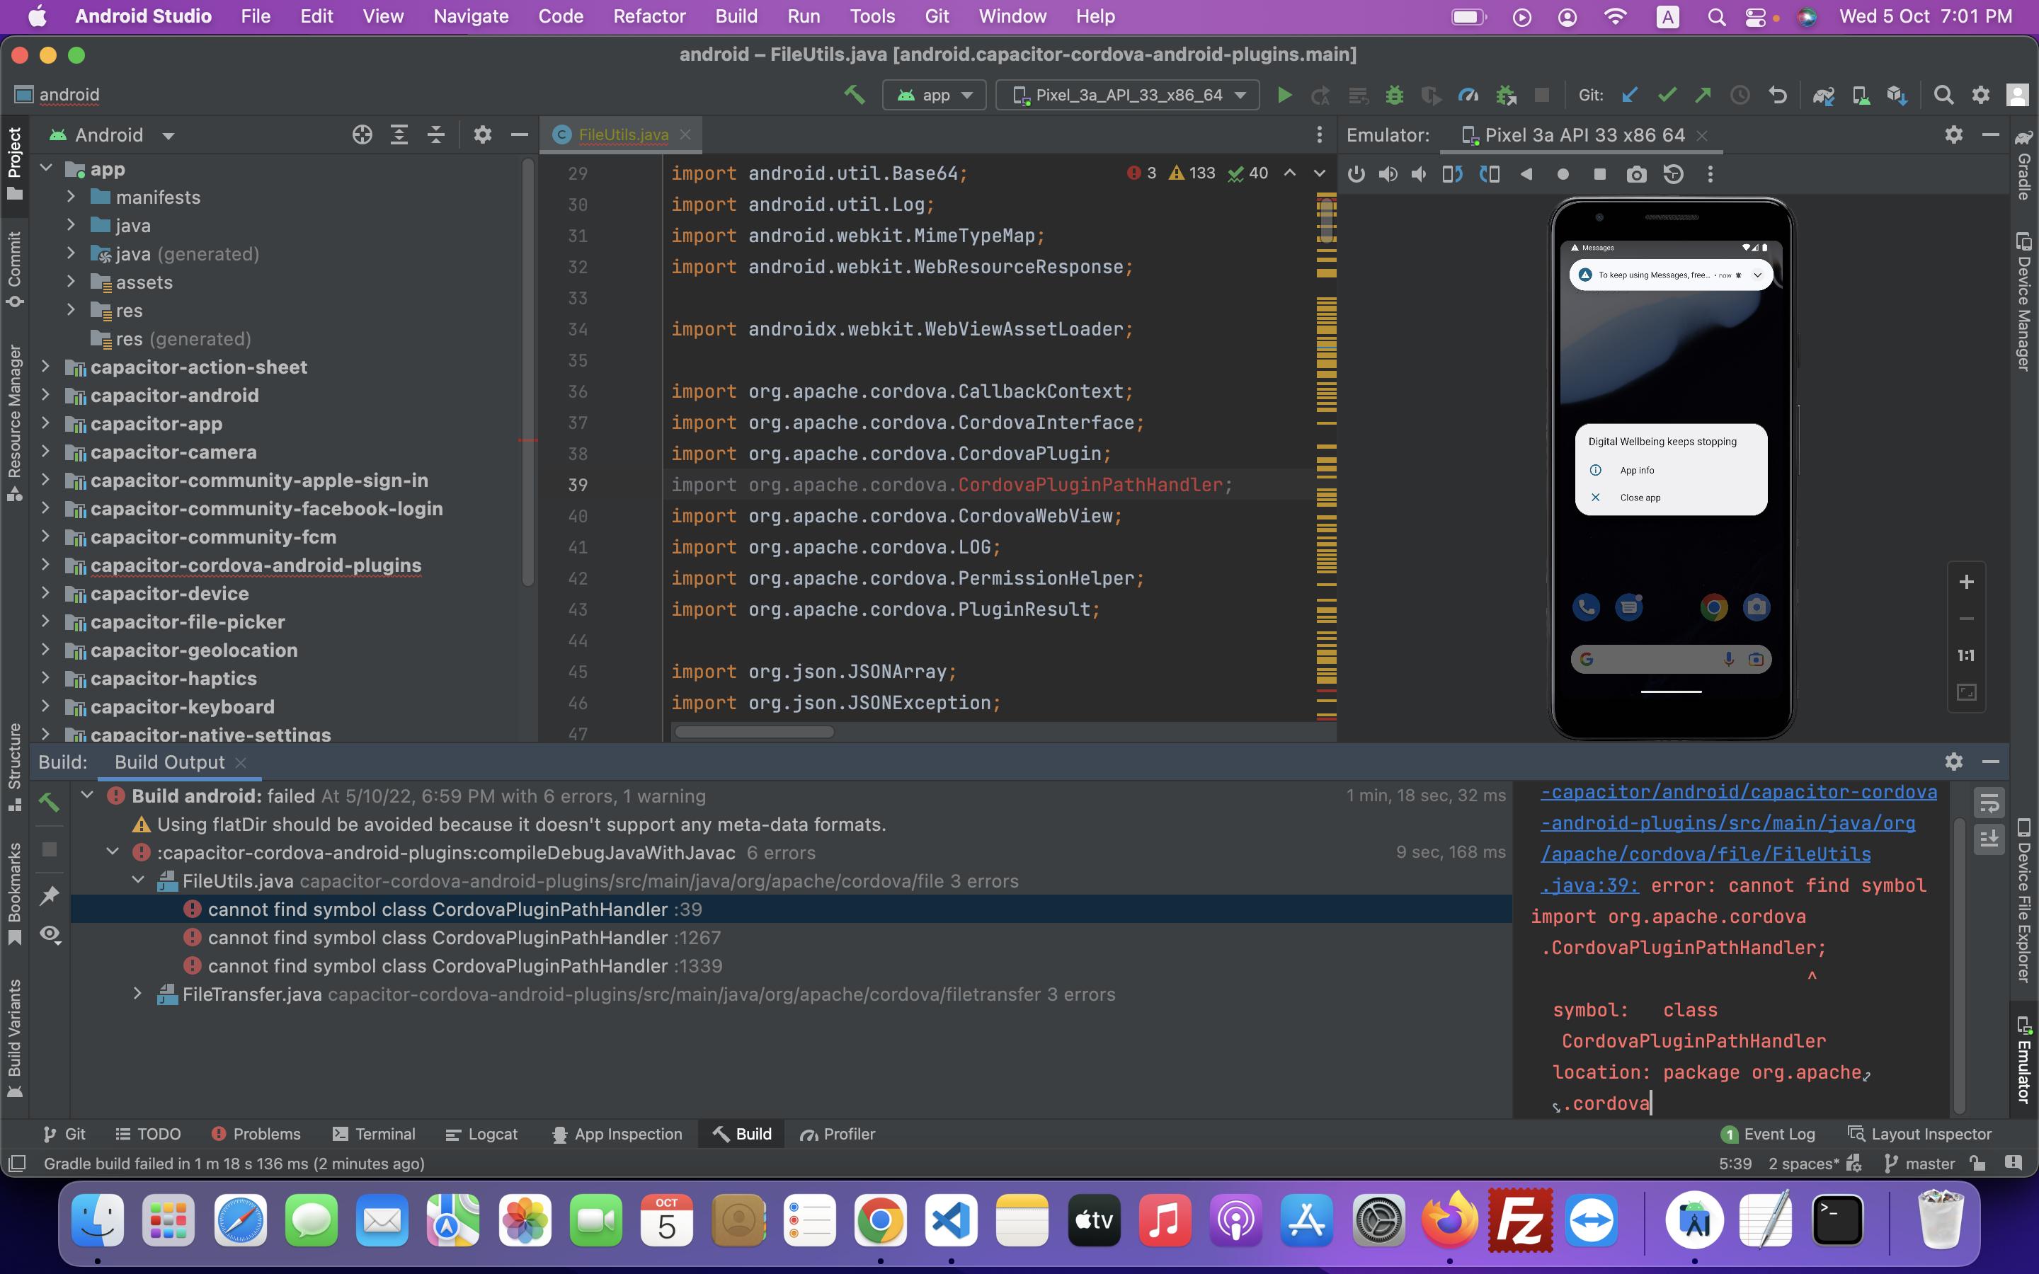Run the app with the green play button
The height and width of the screenshot is (1274, 2039).
click(1284, 96)
